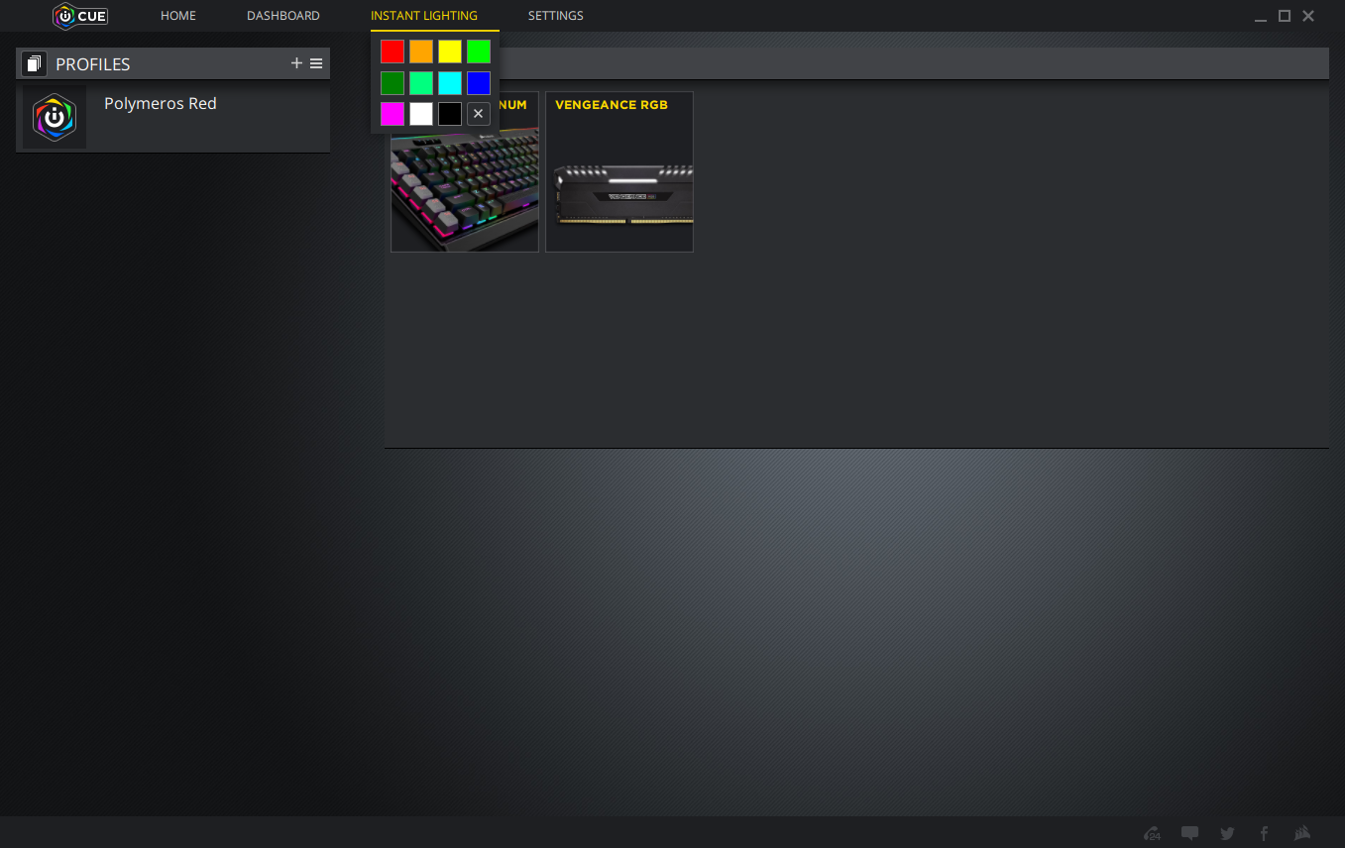1345x848 pixels.
Task: Toggle the INSTANT LIGHTING menu
Action: pos(424,16)
